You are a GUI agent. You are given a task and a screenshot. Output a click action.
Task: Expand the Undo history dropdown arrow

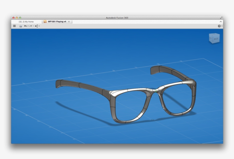coord(28,26)
